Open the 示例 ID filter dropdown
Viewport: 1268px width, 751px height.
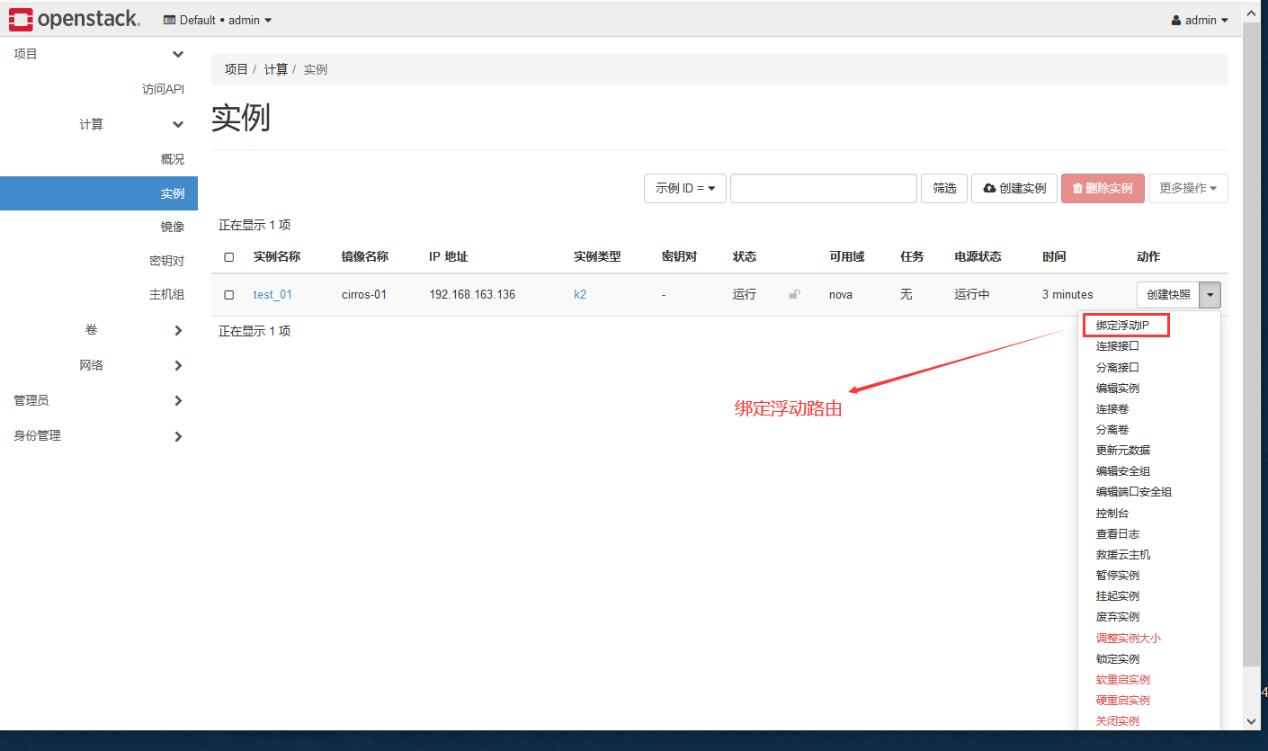pyautogui.click(x=685, y=189)
